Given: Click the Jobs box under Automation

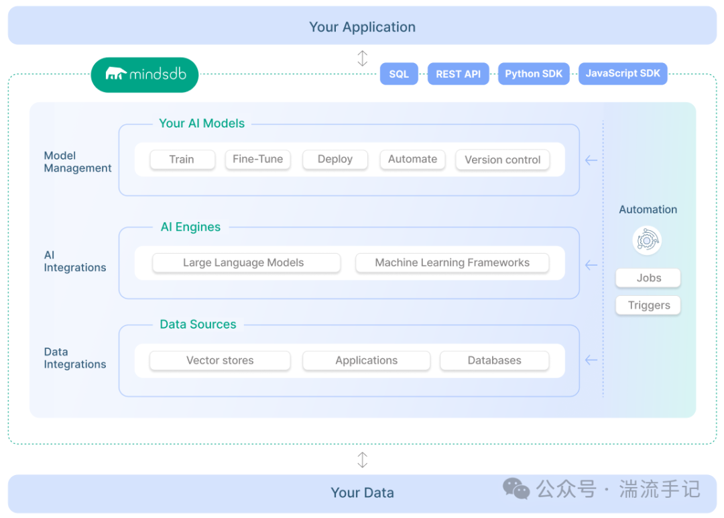Looking at the screenshot, I should 648,278.
